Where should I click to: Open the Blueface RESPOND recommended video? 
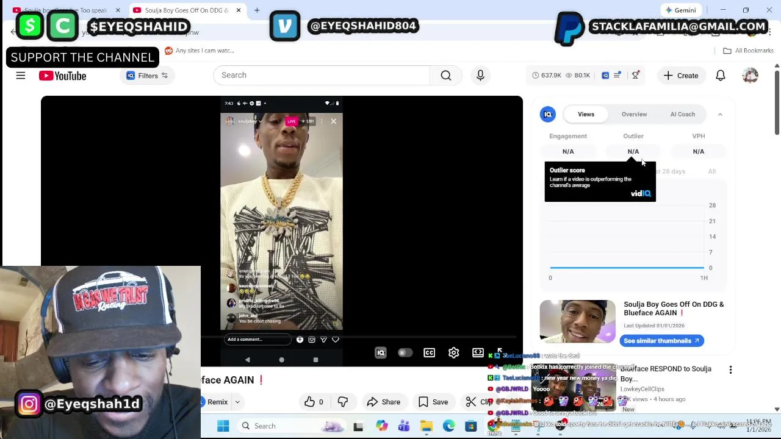point(666,373)
